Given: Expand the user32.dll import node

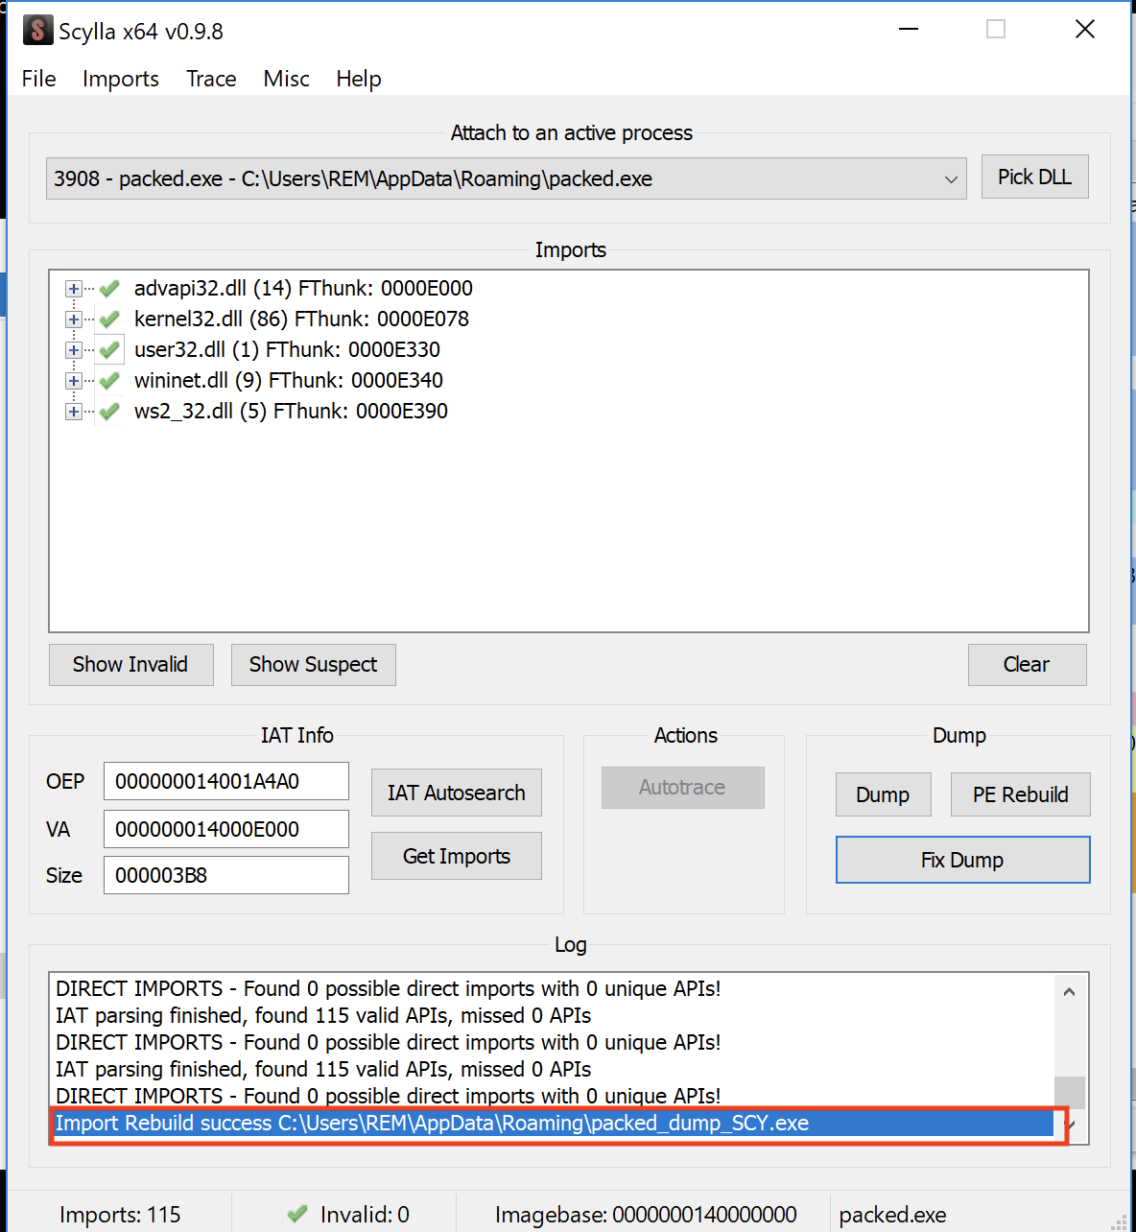Looking at the screenshot, I should click(x=73, y=350).
